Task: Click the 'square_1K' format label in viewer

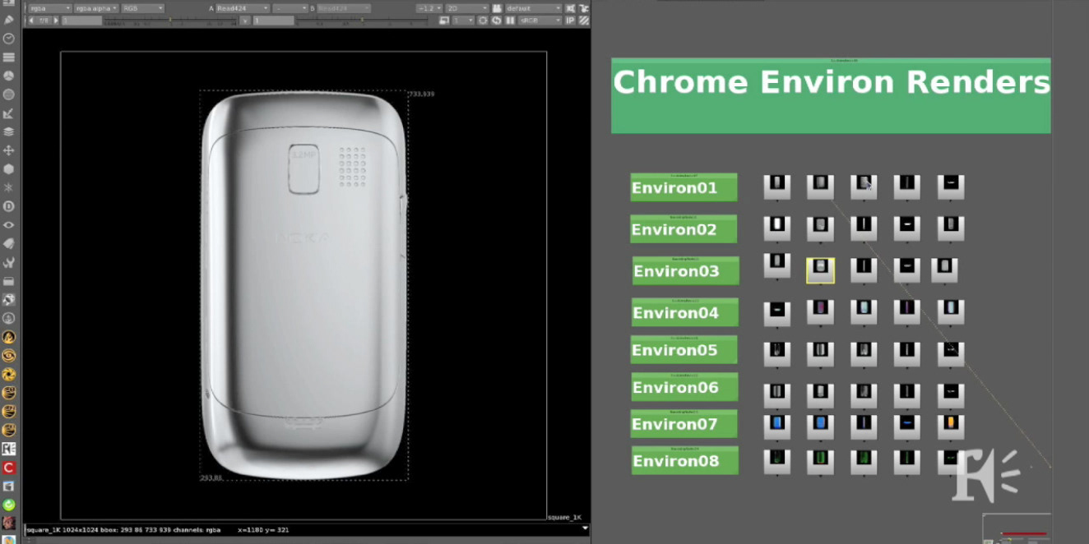Action: [x=565, y=517]
